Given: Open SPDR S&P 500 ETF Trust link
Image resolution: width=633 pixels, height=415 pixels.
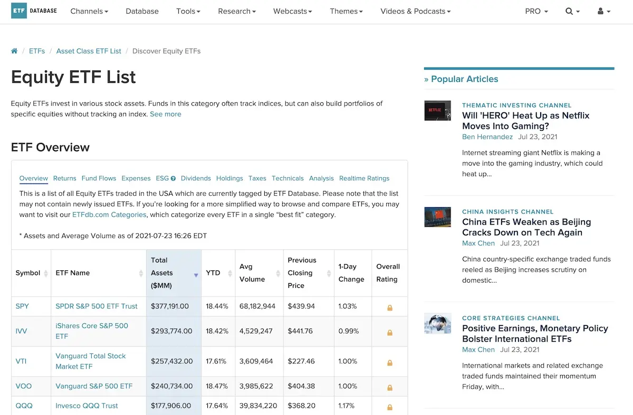Looking at the screenshot, I should coord(97,306).
